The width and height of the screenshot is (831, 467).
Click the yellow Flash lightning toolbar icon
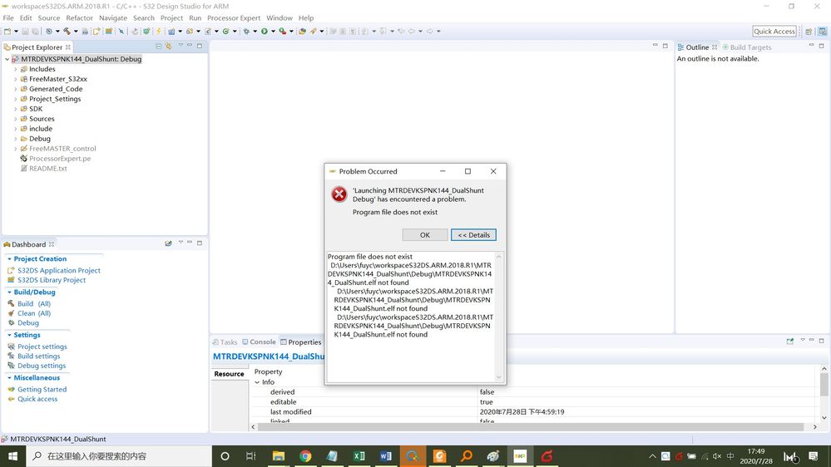pyautogui.click(x=158, y=32)
